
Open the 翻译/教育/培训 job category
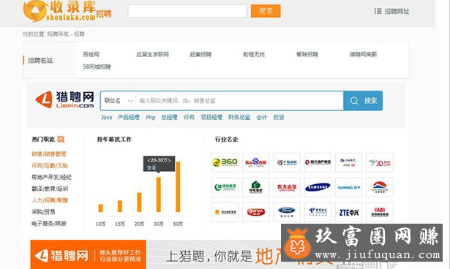coord(50,189)
